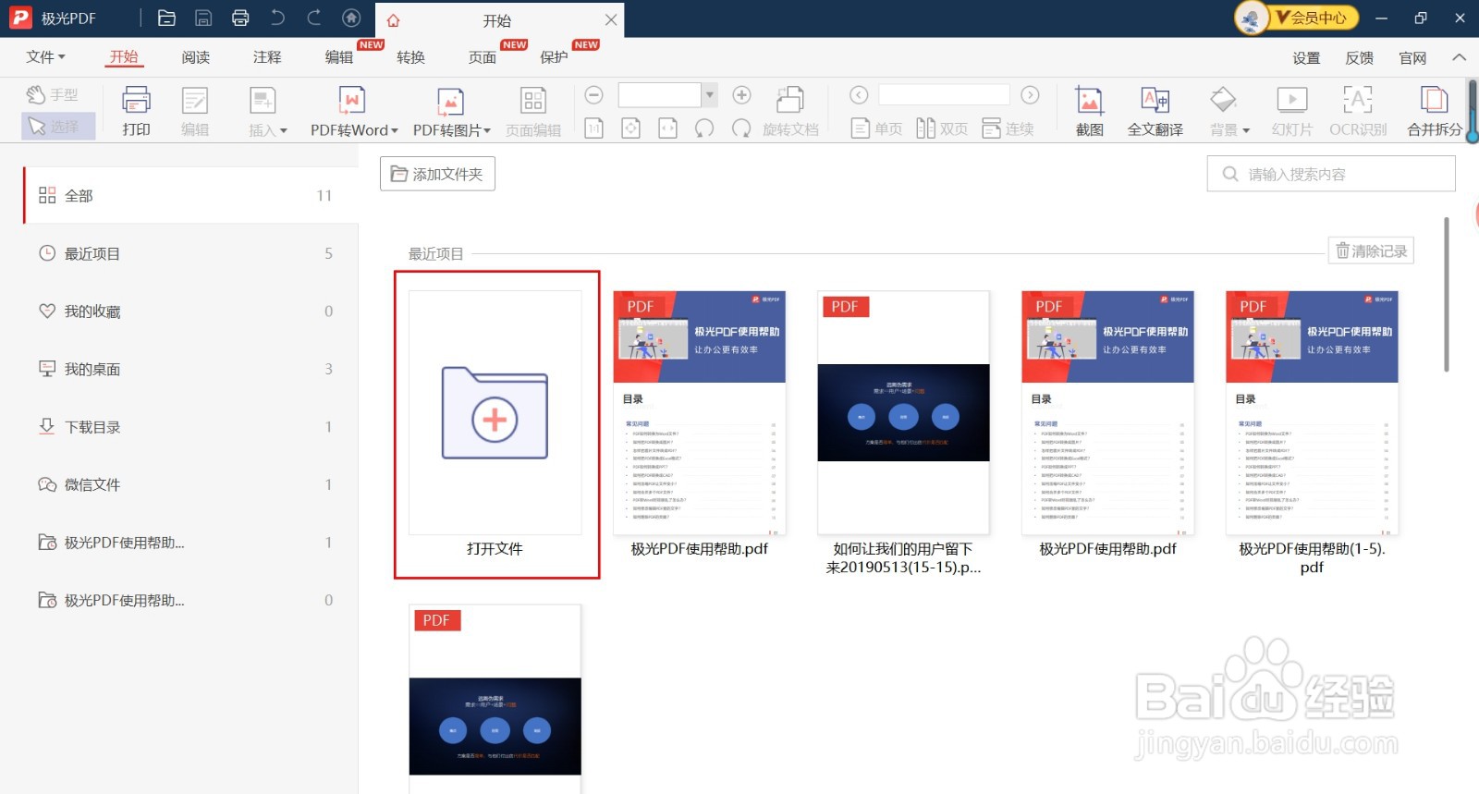Open 设置 settings
This screenshot has width=1479, height=794.
pyautogui.click(x=1306, y=58)
